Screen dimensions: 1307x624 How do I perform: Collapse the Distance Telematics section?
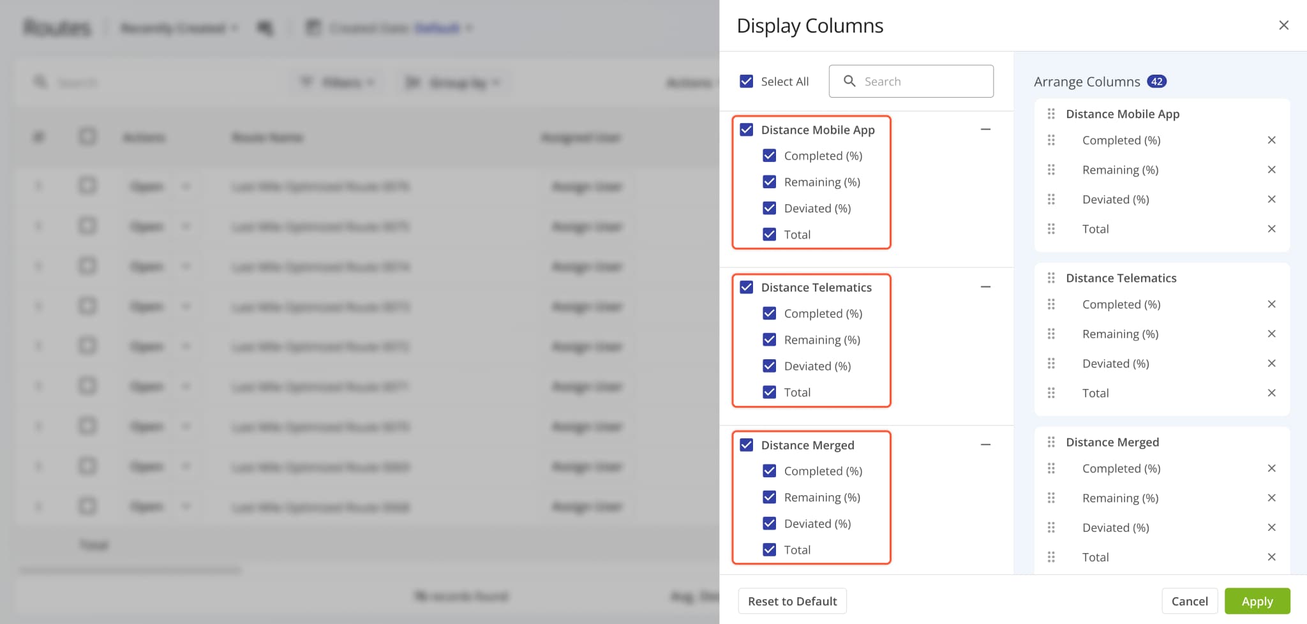pyautogui.click(x=985, y=287)
